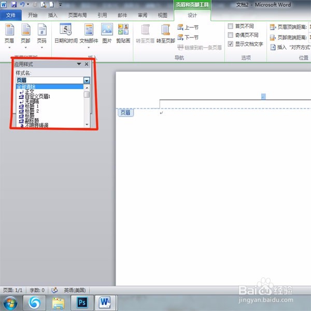This screenshot has height=311, width=311.
Task: Insert Clip Art (剪贴画)
Action: pos(123,33)
